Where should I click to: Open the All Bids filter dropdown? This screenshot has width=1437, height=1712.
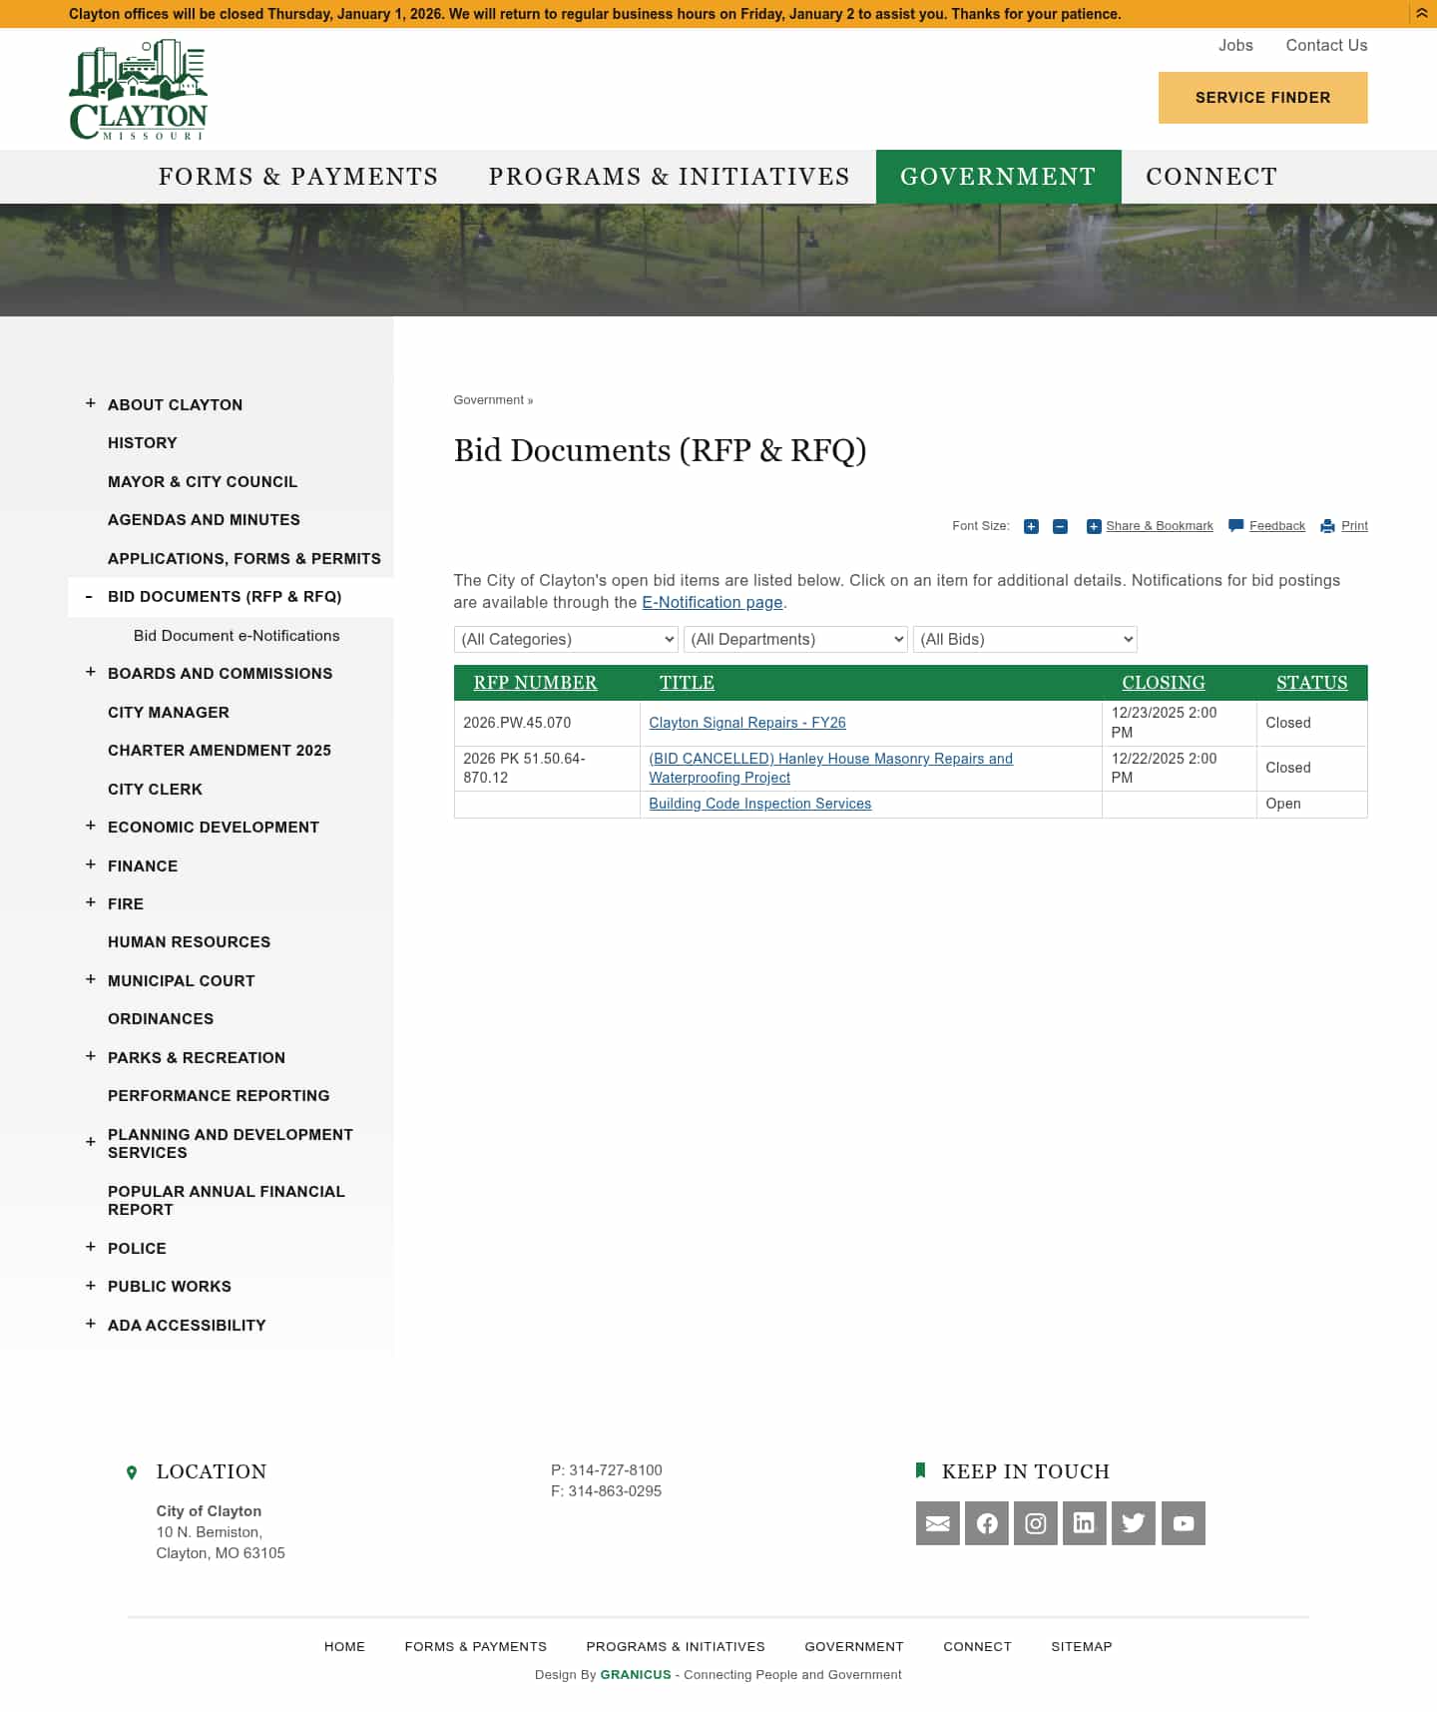1025,639
